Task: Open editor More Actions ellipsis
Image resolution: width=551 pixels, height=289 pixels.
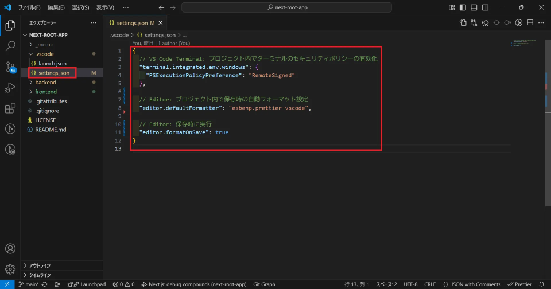Action: (x=541, y=23)
